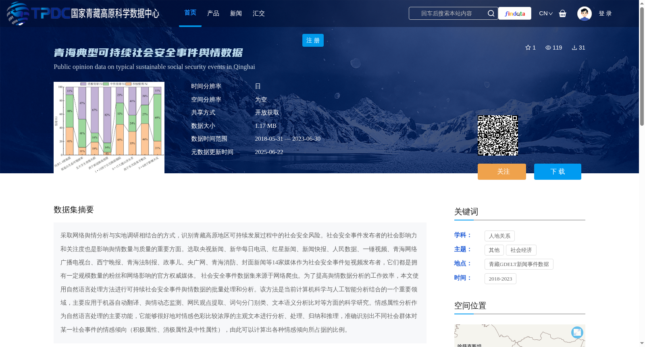Image resolution: width=645 pixels, height=347 pixels.
Task: Click the 空间位置 section heading
Action: [470, 305]
